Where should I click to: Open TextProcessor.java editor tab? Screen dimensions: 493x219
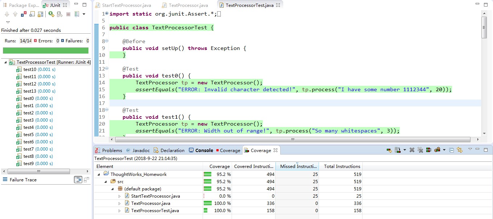click(185, 5)
